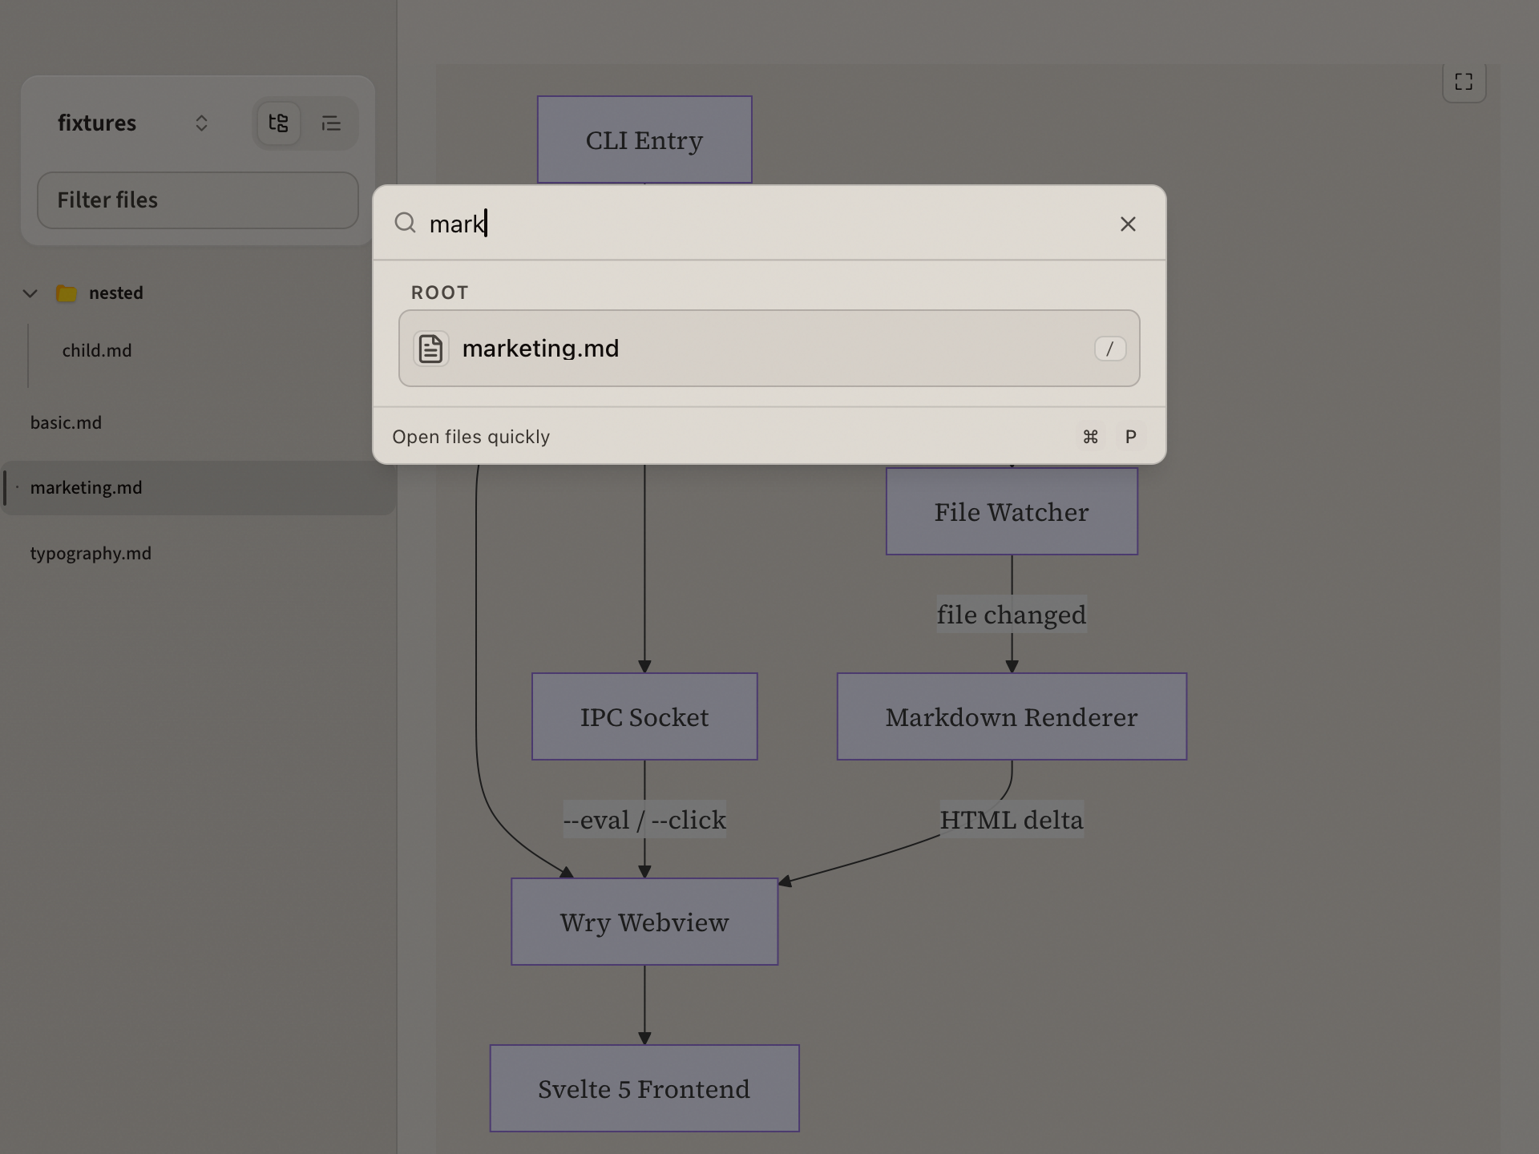Clear the search with the X icon
The width and height of the screenshot is (1539, 1154).
pos(1128,224)
